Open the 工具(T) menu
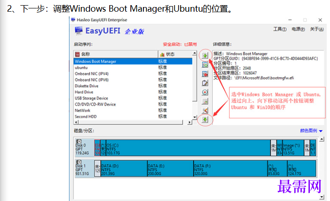330x201 pixels. pyautogui.click(x=280, y=29)
